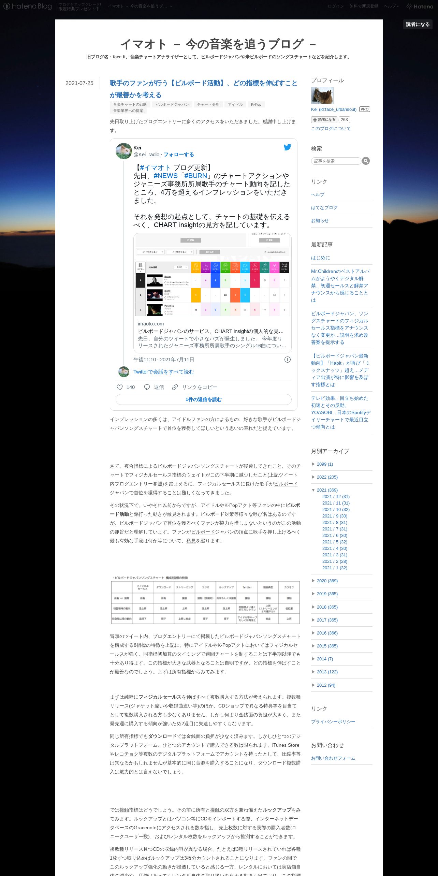
Task: Collapse the 2021 (369) archive
Action: pyautogui.click(x=313, y=490)
